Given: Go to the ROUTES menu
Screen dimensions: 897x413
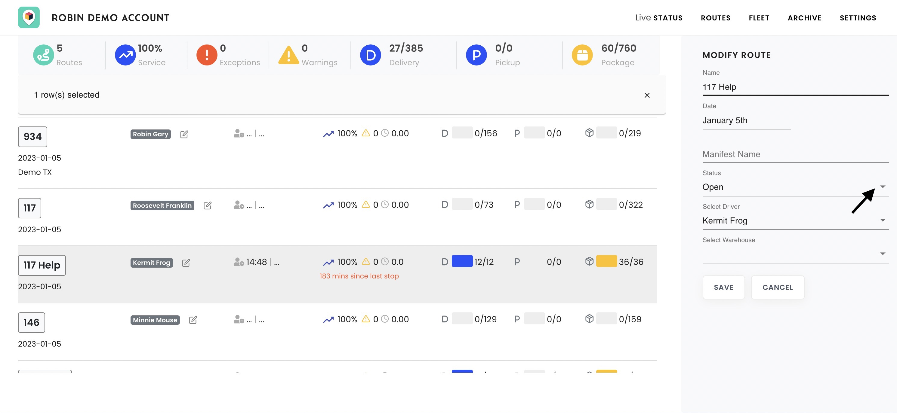Looking at the screenshot, I should pyautogui.click(x=716, y=18).
